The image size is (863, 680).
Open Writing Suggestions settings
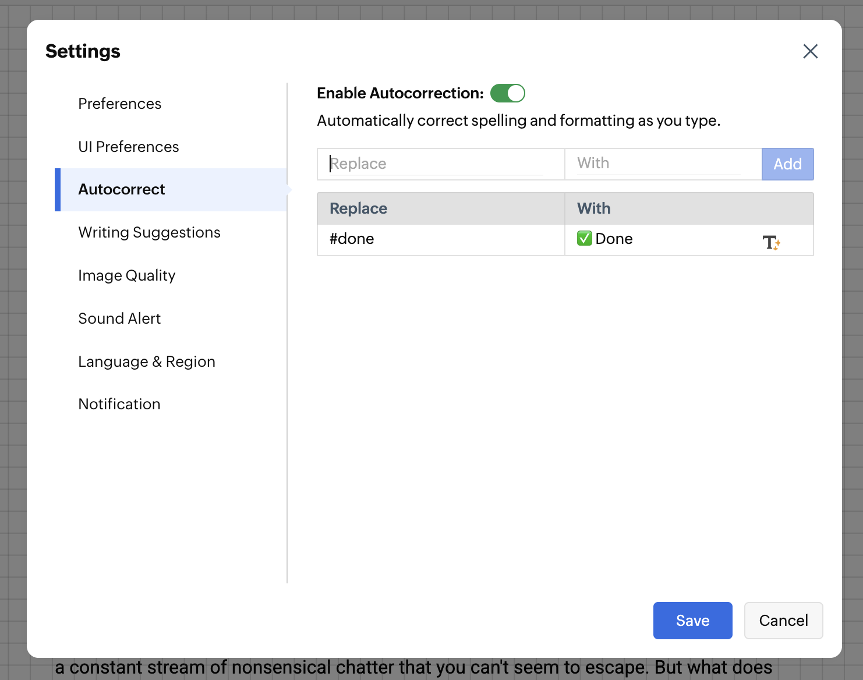point(150,233)
